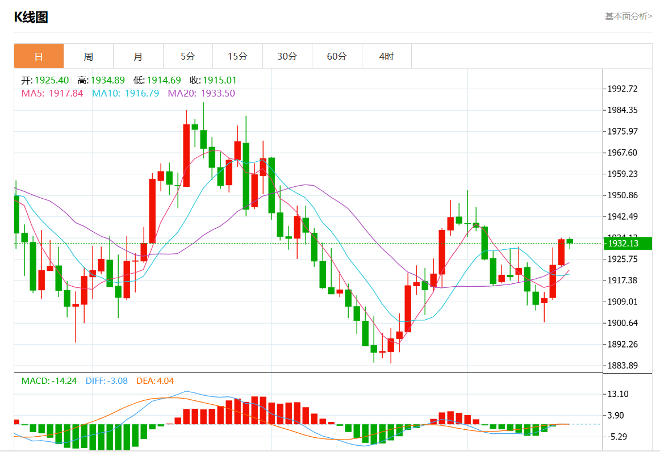Click the last green candlestick

570,241
